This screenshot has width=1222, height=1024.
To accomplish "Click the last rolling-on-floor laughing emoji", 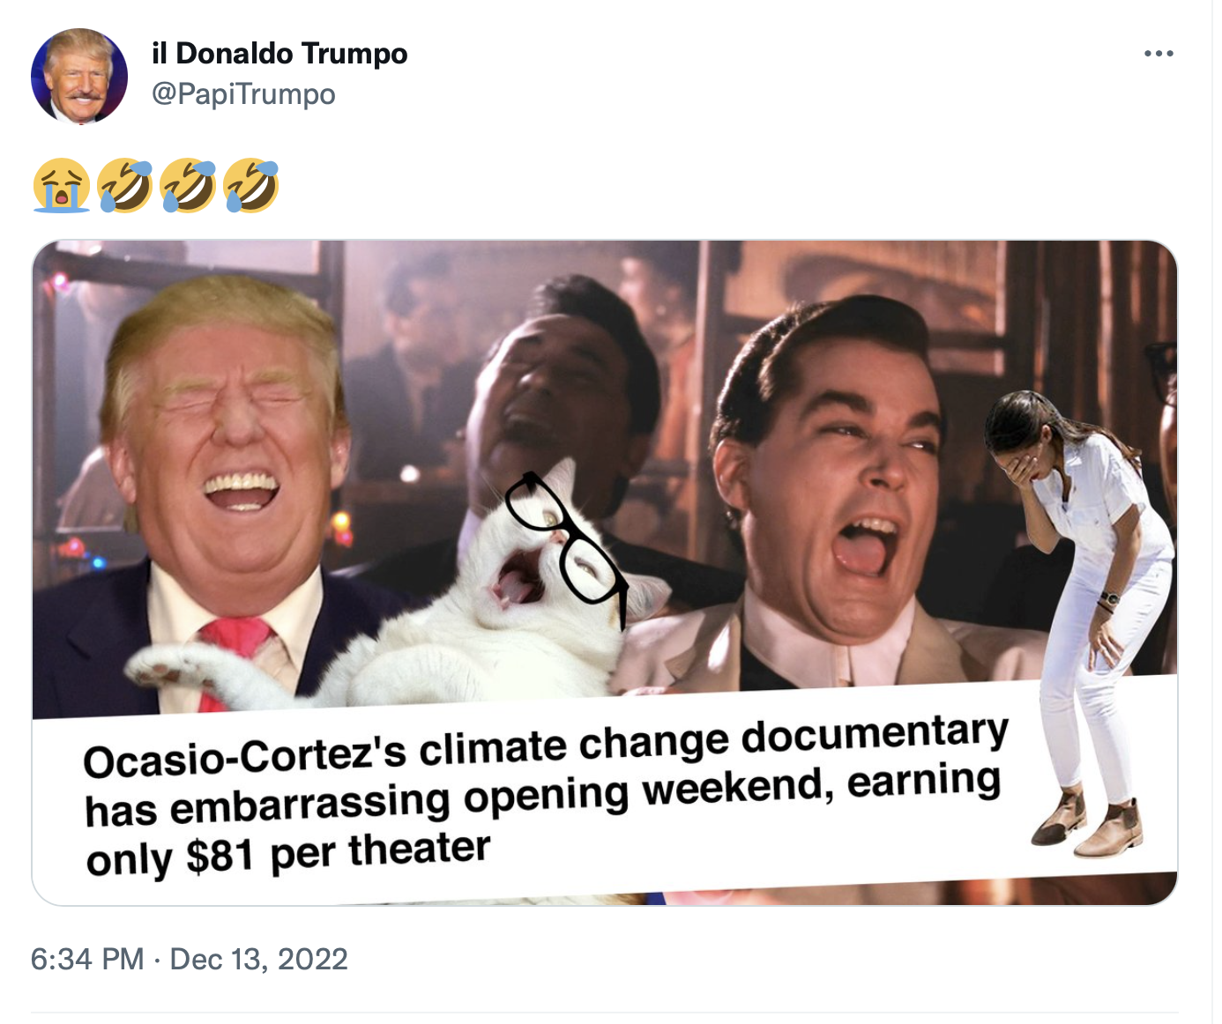I will pyautogui.click(x=251, y=186).
